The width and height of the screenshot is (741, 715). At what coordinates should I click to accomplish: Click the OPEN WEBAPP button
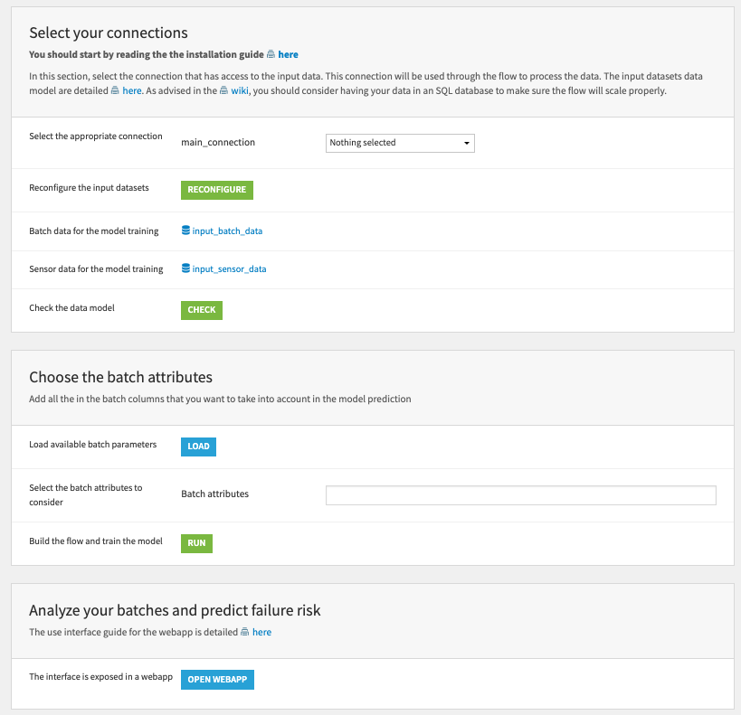[x=217, y=679]
